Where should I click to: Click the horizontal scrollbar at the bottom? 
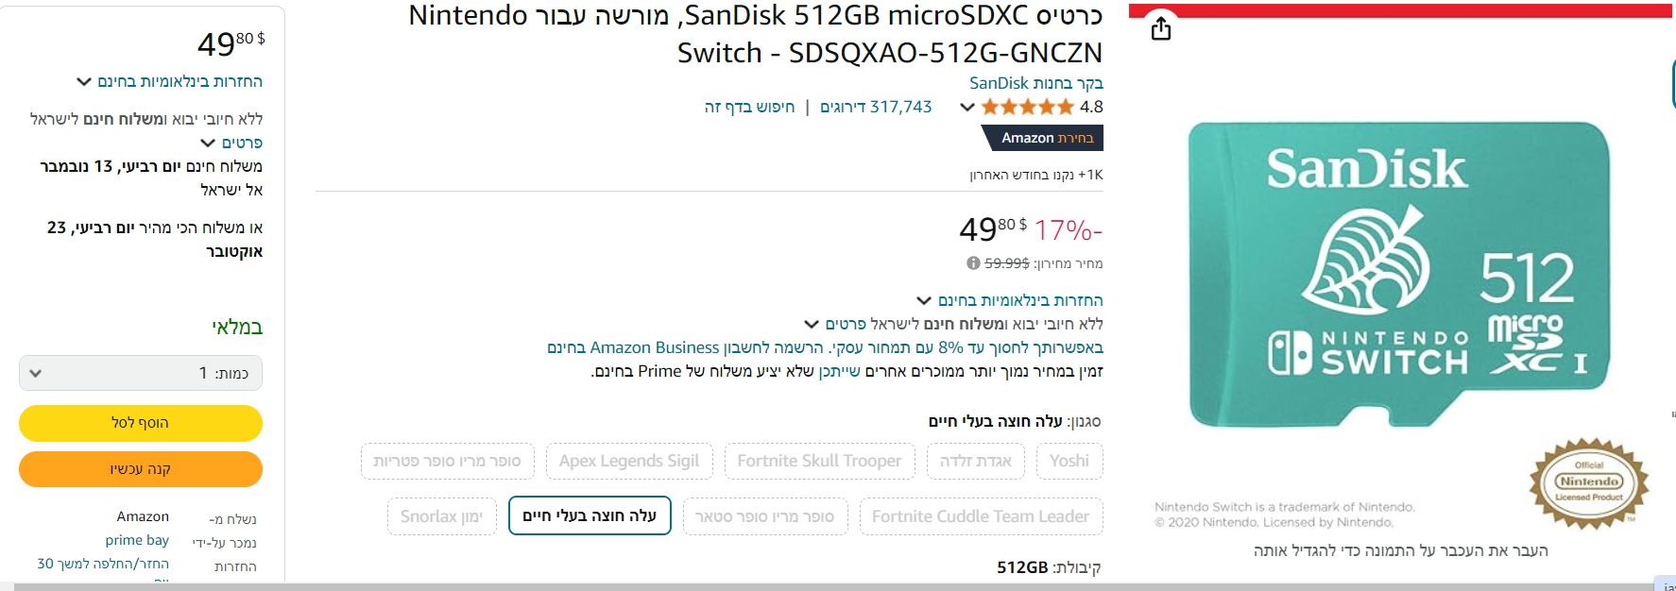click(831, 586)
